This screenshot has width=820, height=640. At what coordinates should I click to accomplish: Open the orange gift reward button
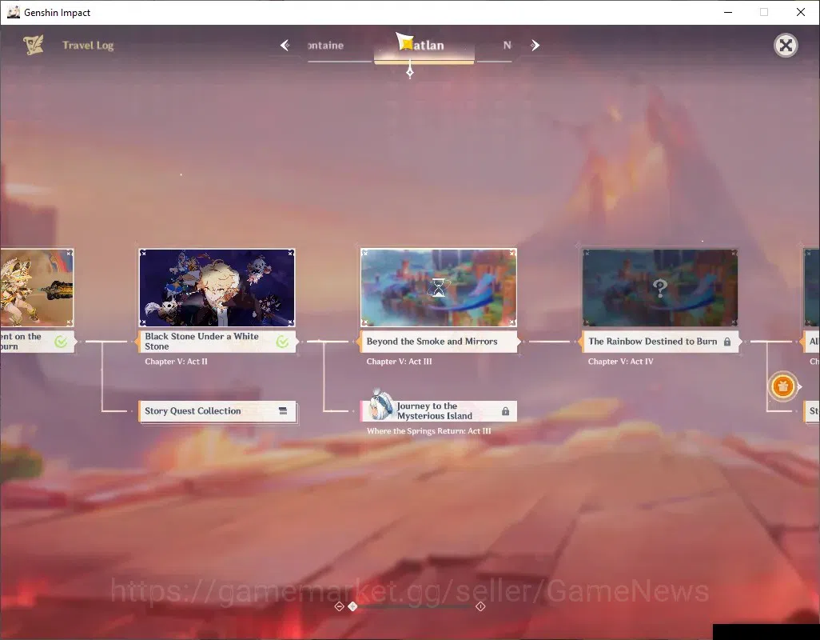782,386
